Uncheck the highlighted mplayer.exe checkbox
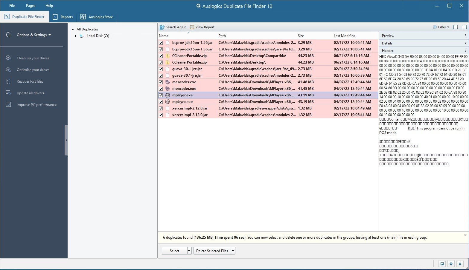The height and width of the screenshot is (270, 469). (161, 95)
